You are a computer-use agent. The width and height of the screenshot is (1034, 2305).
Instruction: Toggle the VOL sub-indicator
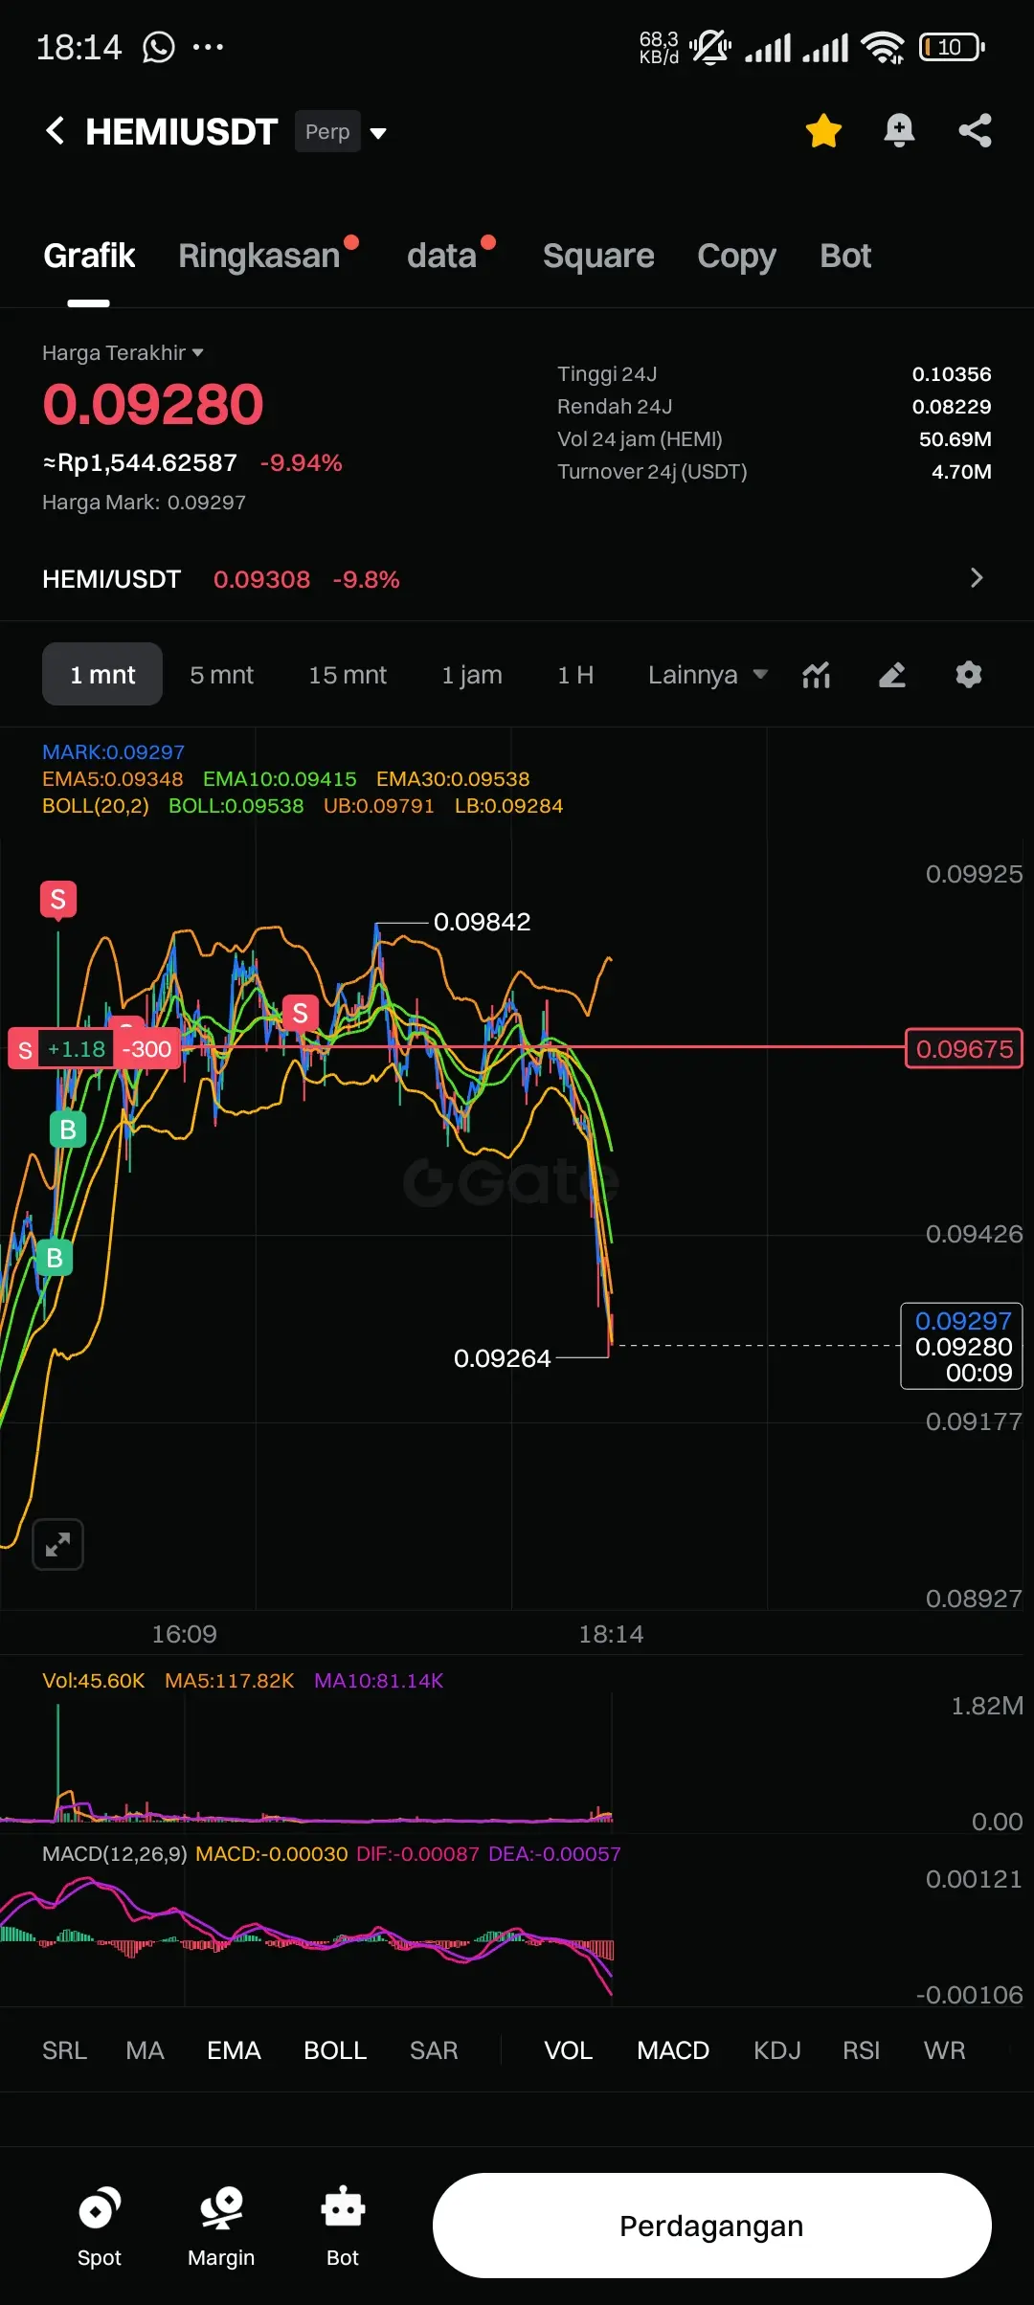pos(568,2050)
